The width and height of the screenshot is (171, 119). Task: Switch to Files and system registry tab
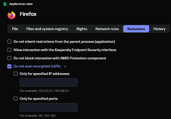47,29
